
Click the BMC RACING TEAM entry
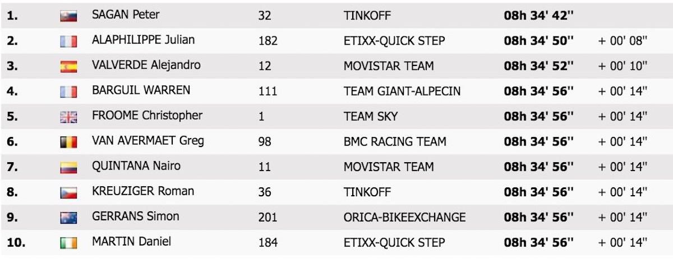[395, 141]
